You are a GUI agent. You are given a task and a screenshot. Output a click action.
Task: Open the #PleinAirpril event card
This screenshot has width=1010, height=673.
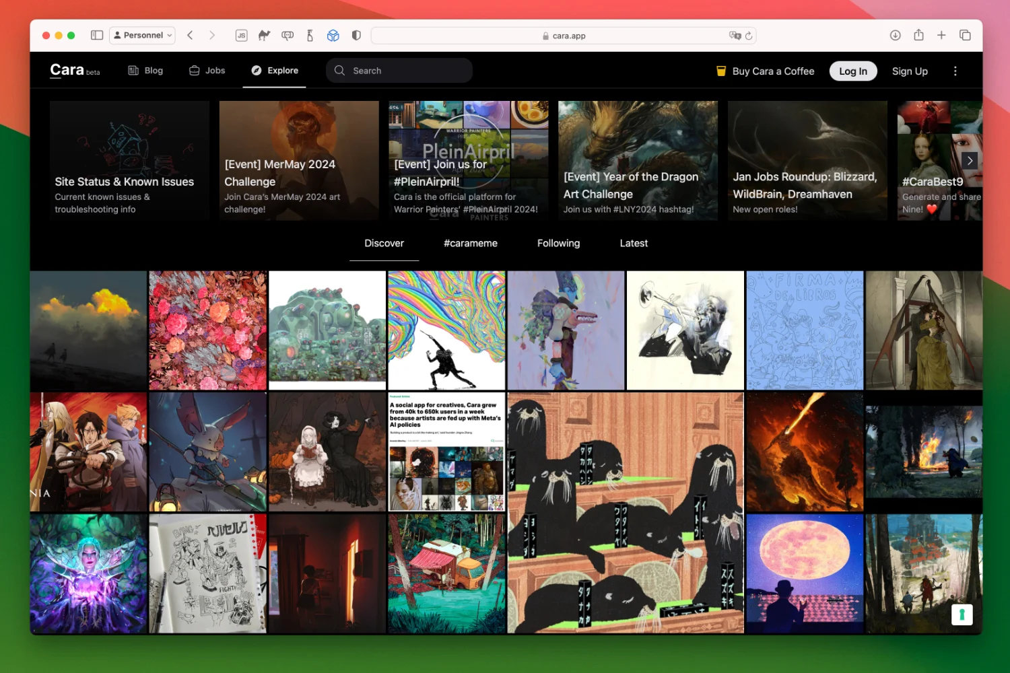click(469, 161)
